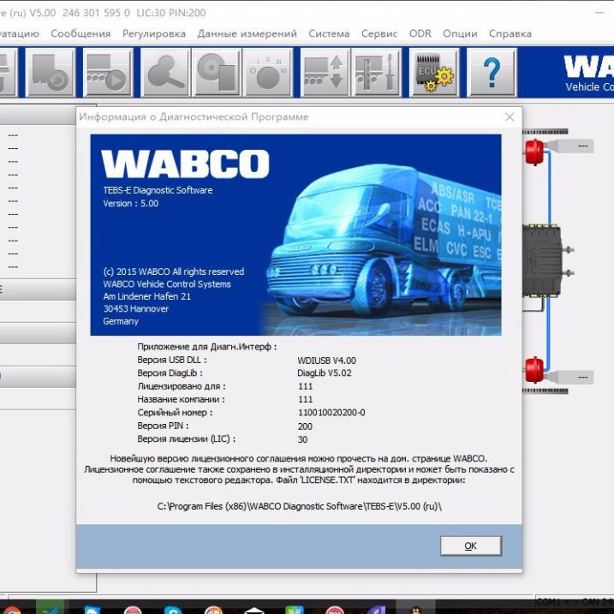
Task: Click the 'DiagLib V5.02' value
Action: [x=325, y=373]
